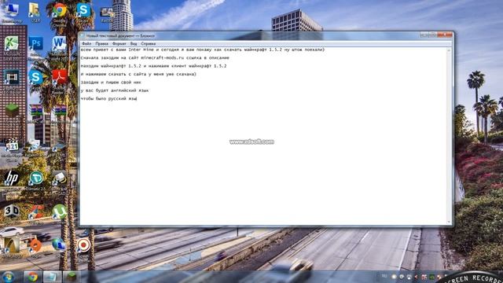Open the Правка menu in Notepad

[101, 43]
